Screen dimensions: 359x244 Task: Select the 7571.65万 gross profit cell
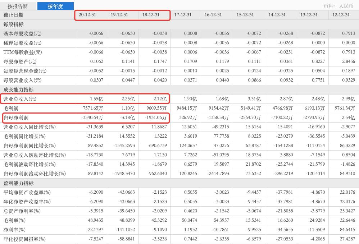point(93,108)
